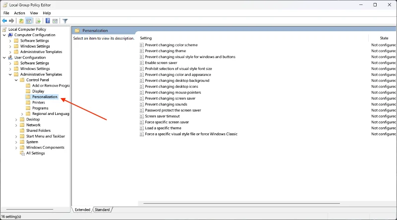Expand Administrative Templates under Computer Configuration
The height and width of the screenshot is (220, 397).
pos(10,52)
